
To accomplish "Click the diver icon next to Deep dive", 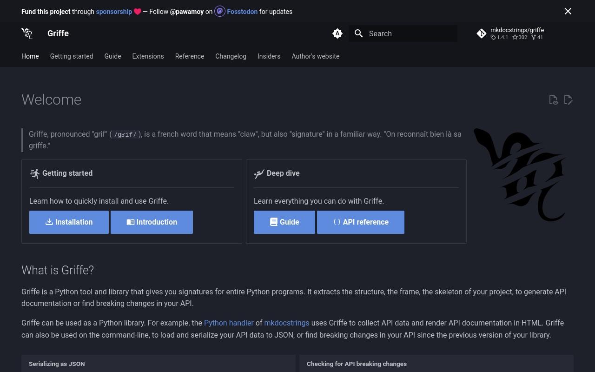I will (x=259, y=173).
